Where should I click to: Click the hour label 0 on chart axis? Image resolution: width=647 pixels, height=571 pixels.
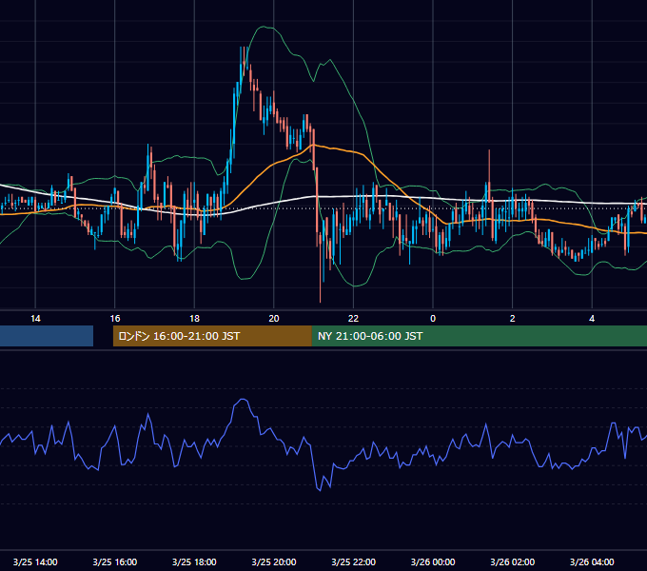pyautogui.click(x=433, y=319)
